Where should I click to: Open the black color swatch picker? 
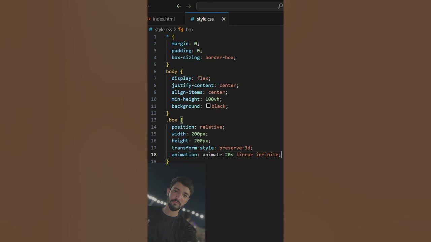pos(208,106)
